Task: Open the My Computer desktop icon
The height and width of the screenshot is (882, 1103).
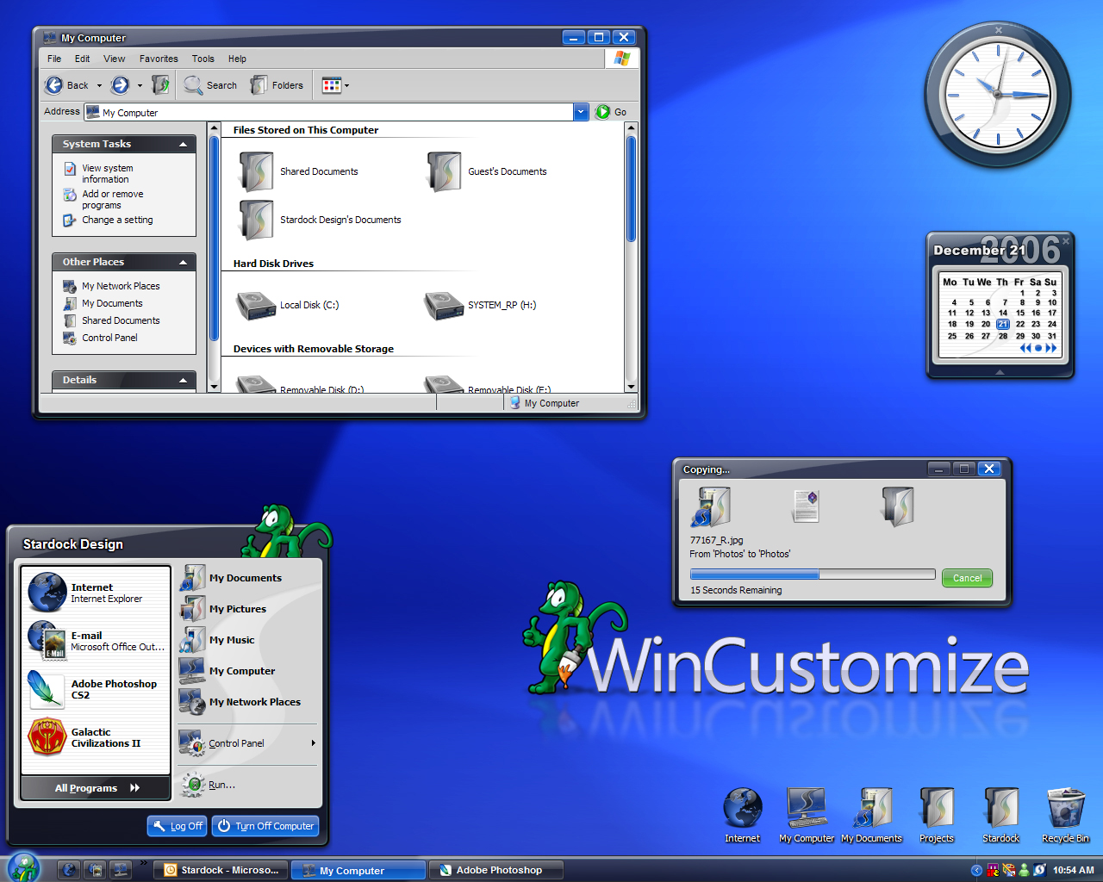Action: tap(807, 815)
